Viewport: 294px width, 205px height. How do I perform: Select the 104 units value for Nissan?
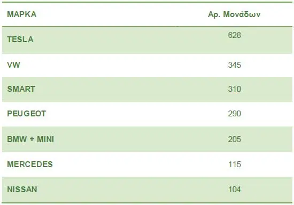pyautogui.click(x=234, y=190)
